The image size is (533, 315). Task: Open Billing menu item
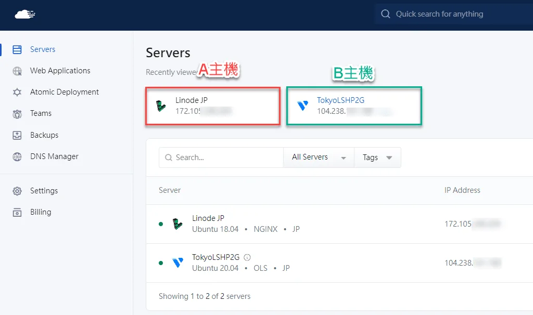(41, 212)
